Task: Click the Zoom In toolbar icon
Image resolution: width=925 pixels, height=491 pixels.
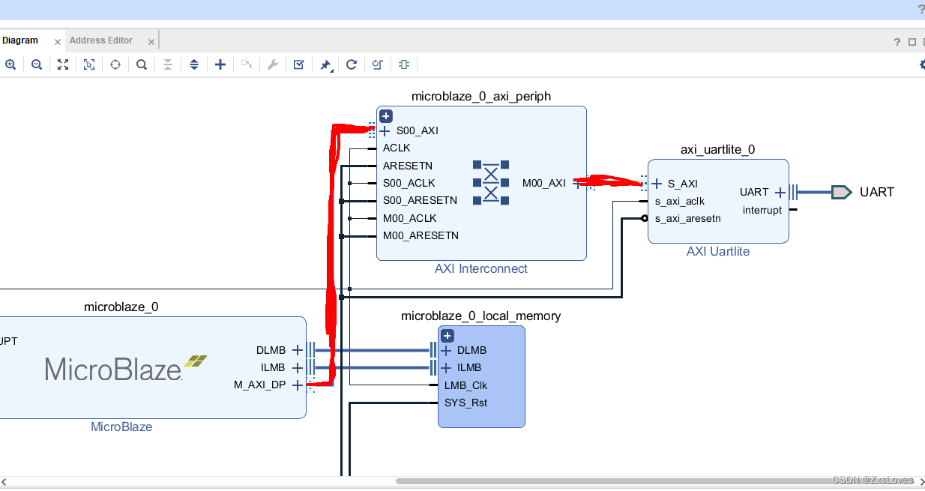Action: pos(10,64)
